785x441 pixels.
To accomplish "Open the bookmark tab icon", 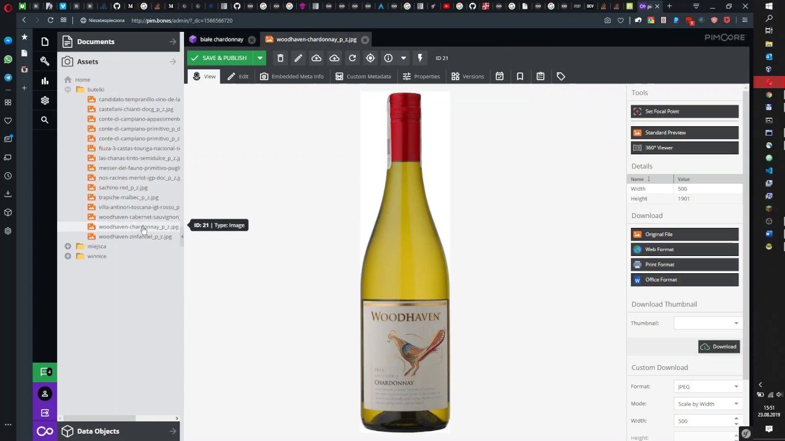I will tap(520, 77).
